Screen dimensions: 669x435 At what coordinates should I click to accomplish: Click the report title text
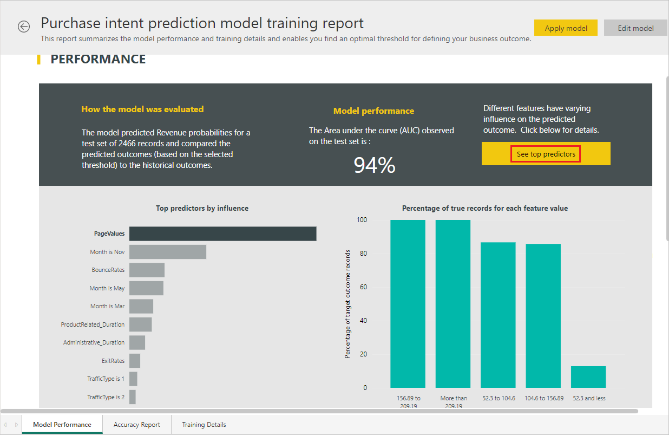[202, 23]
